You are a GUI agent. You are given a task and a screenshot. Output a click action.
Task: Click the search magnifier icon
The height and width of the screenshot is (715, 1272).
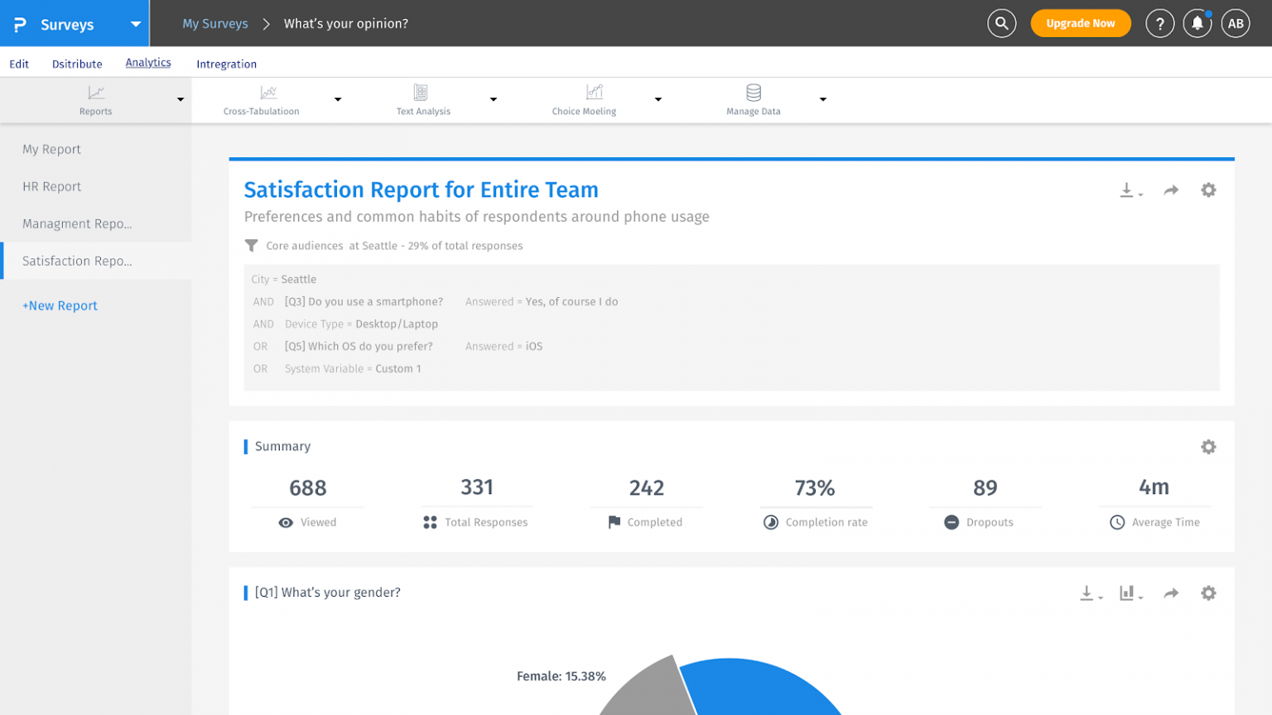pyautogui.click(x=1001, y=23)
